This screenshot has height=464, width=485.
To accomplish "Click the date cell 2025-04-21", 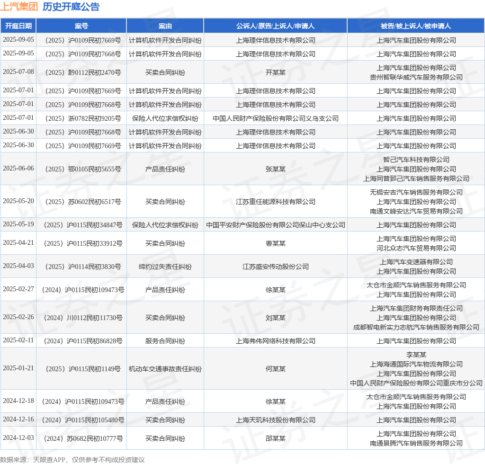I will [x=18, y=243].
